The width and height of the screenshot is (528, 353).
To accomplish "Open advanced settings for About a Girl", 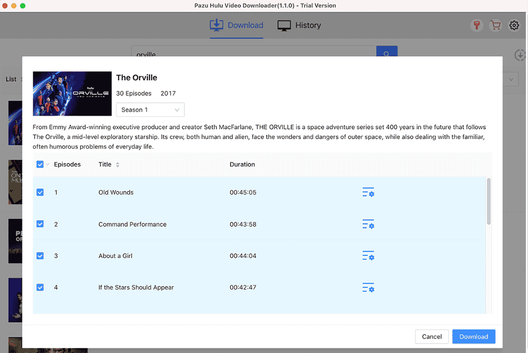I will click(x=368, y=256).
